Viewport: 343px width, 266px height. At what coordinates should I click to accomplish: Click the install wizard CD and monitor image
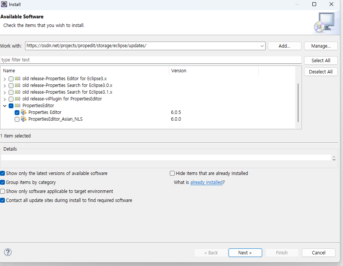coord(324,22)
